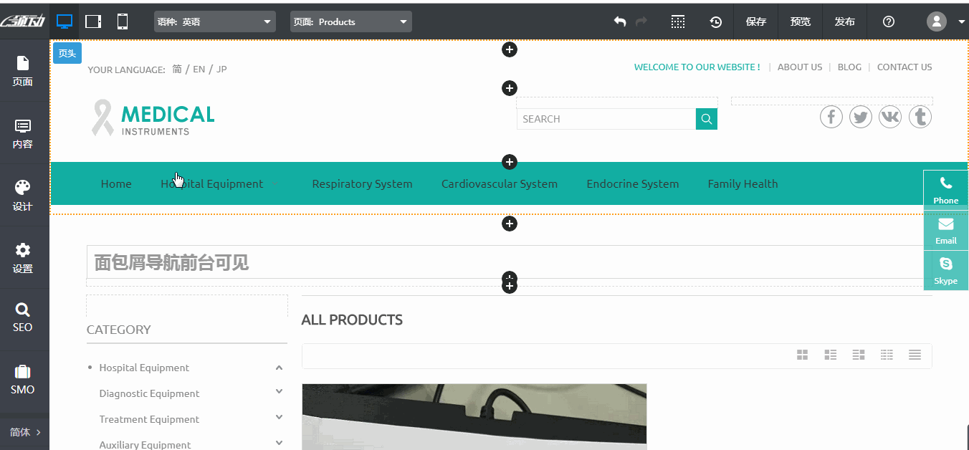The image size is (969, 450).
Task: Expand the Diagnostic Equipment category
Action: [279, 392]
